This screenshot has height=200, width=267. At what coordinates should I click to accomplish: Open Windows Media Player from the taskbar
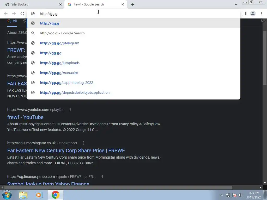point(39,195)
